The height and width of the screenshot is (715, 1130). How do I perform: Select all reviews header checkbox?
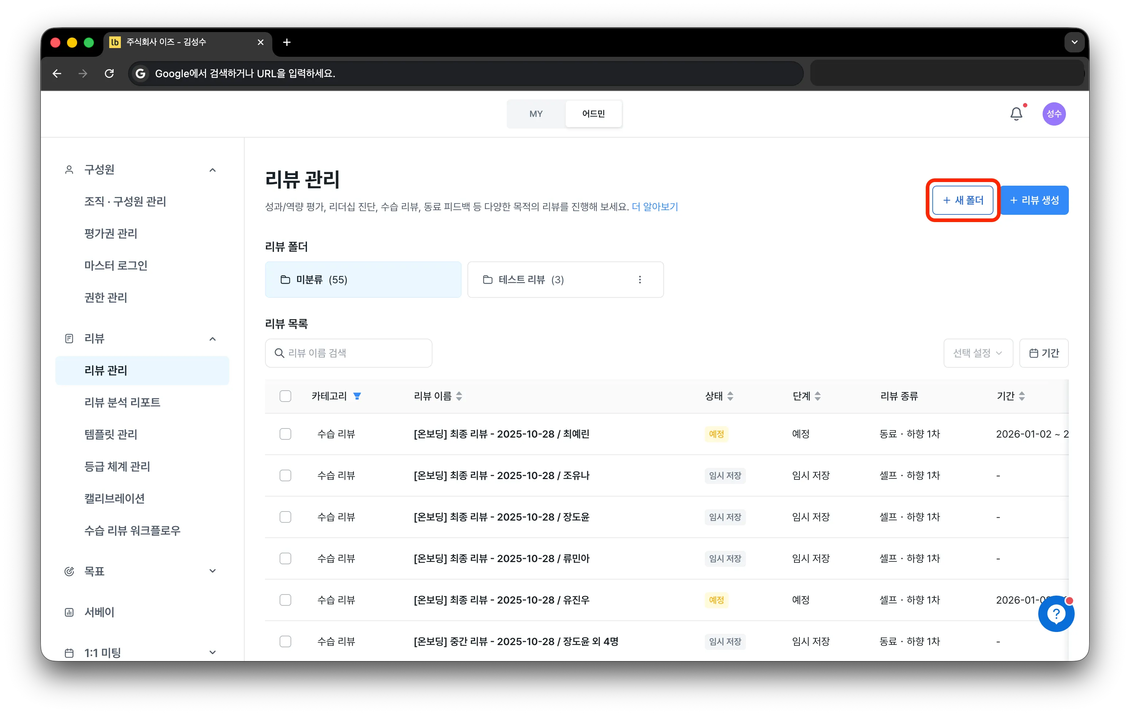click(285, 396)
